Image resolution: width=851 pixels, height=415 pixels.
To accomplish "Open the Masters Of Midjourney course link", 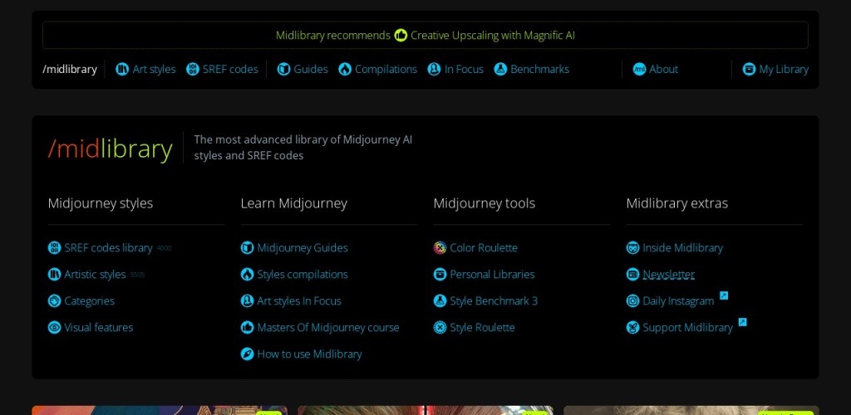I will 327,328.
